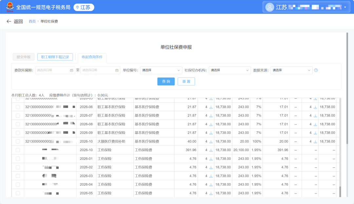Click the 2026-04 period cell
The height and width of the screenshot is (204, 354).
86,184
